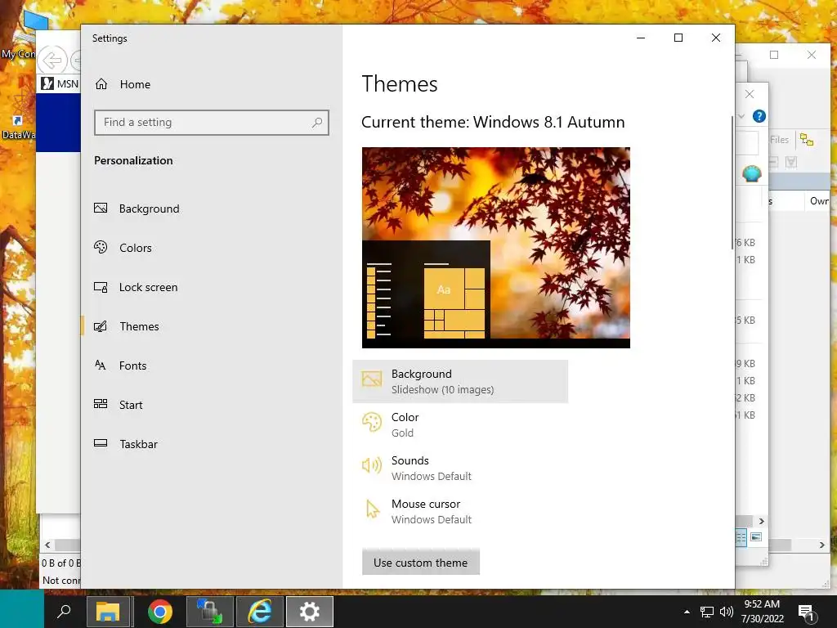Image resolution: width=837 pixels, height=628 pixels.
Task: Open Taskbar settings page
Action: tap(138, 444)
